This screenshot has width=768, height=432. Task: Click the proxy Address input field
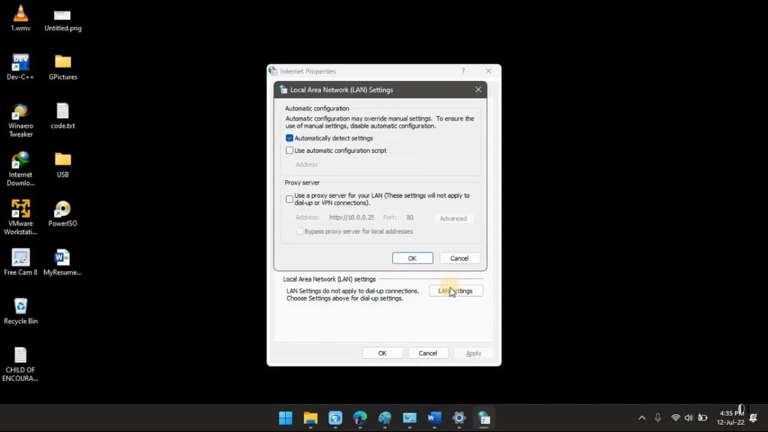352,217
